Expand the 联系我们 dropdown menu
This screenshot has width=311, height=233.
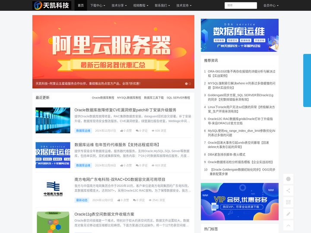click(162, 5)
